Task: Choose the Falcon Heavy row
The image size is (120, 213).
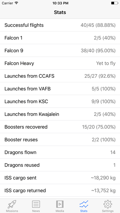Action: (x=60, y=63)
